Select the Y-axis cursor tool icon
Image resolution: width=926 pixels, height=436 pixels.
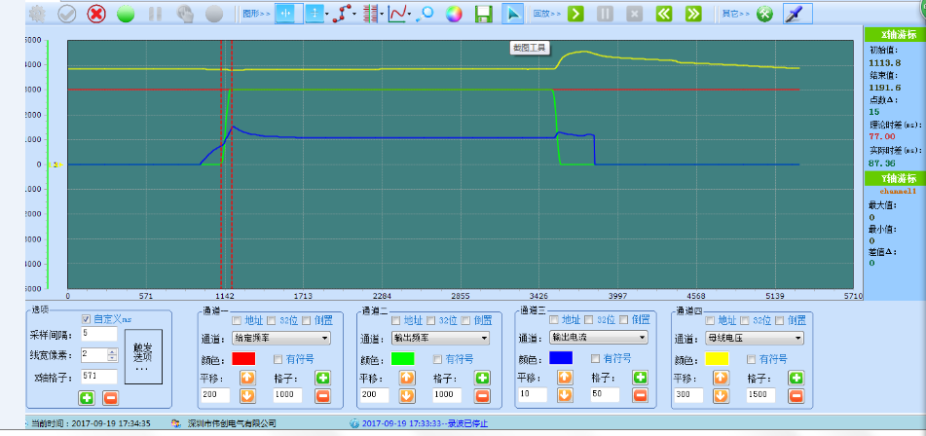click(315, 14)
